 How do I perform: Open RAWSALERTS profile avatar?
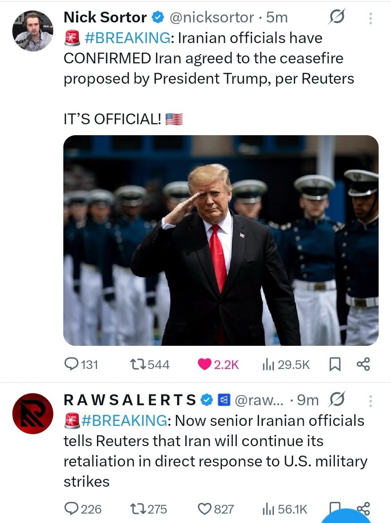pyautogui.click(x=33, y=413)
